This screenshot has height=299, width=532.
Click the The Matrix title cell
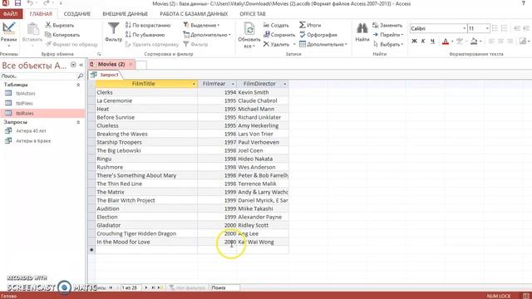[x=146, y=192]
